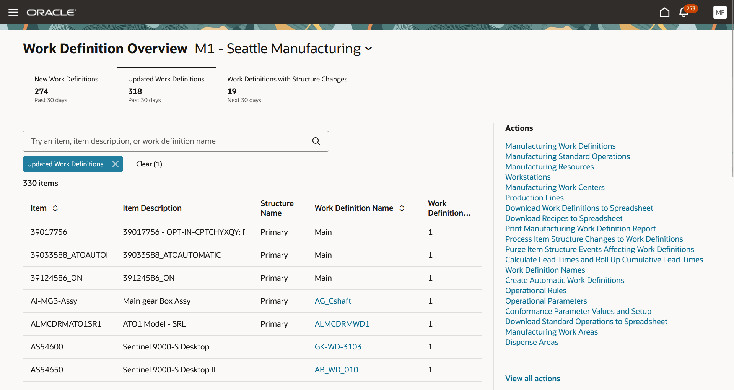This screenshot has width=734, height=390.
Task: Click the Clear (1) filters button
Action: 149,164
